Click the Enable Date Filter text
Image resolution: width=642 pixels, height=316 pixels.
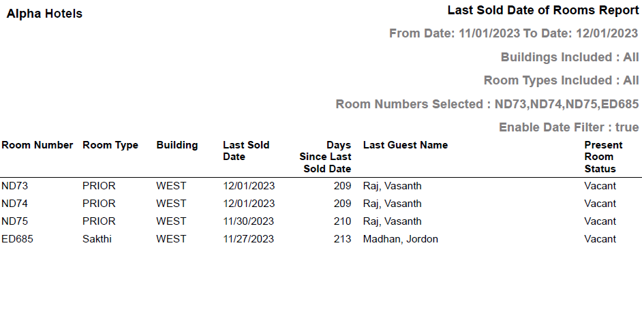coord(568,127)
